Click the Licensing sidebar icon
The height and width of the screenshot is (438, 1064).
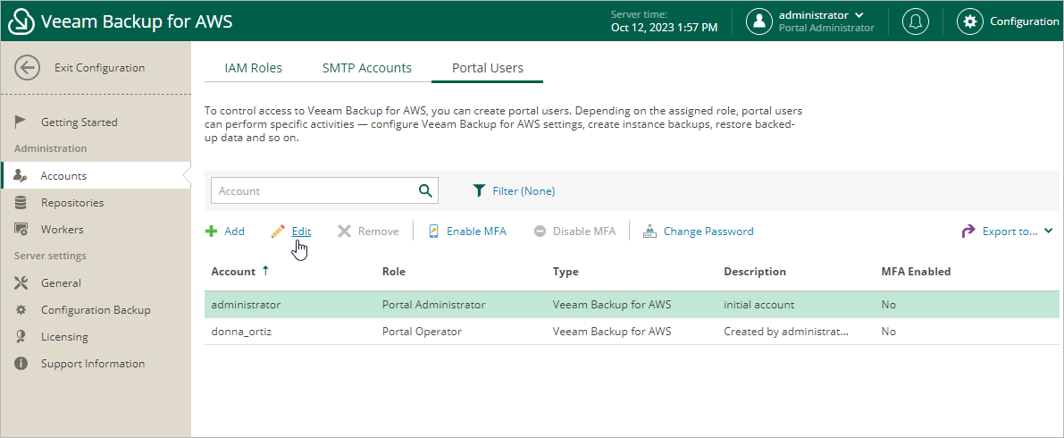point(21,337)
